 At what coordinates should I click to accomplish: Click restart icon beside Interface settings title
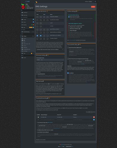(x=78, y=11)
